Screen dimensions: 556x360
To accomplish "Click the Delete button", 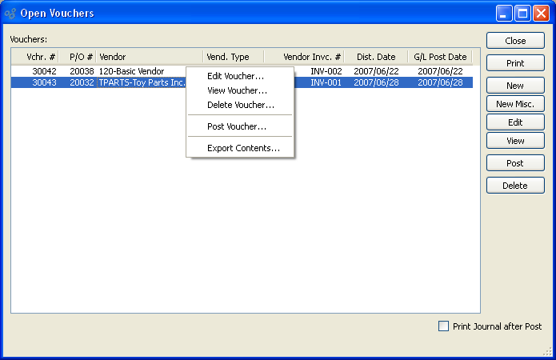I will [515, 186].
